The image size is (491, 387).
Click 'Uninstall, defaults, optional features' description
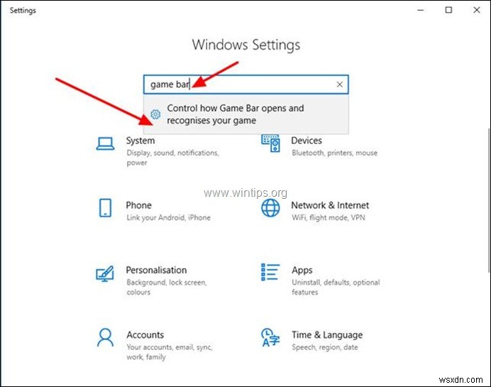point(336,287)
